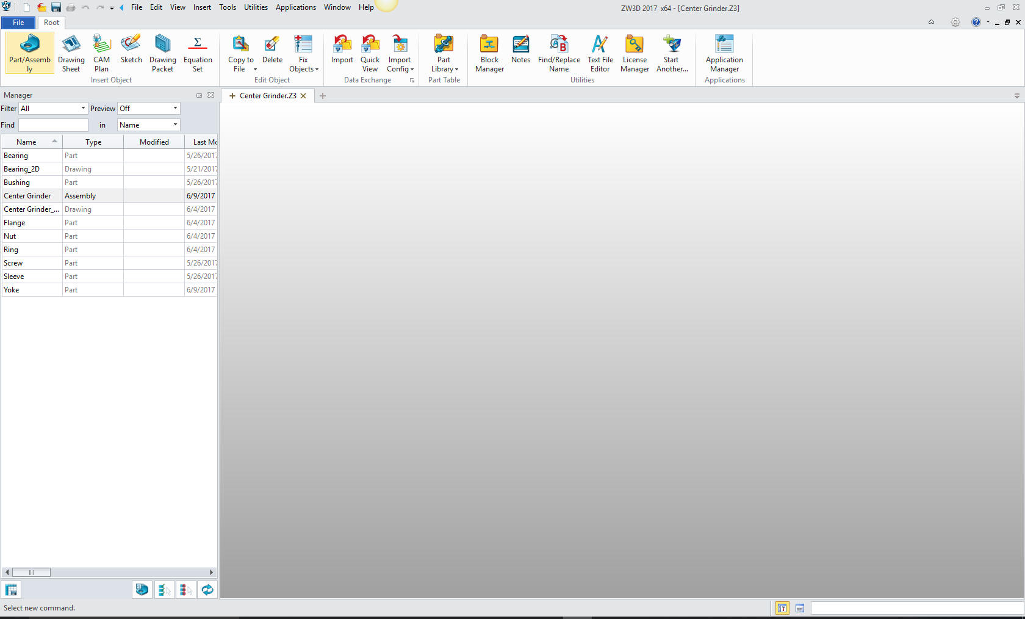Open the Preview dropdown set to Off
This screenshot has width=1025, height=619.
(x=149, y=108)
